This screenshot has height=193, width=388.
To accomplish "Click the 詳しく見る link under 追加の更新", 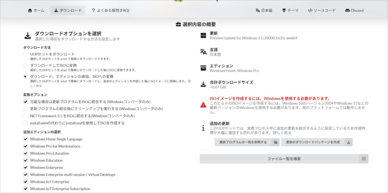I will (282, 133).
